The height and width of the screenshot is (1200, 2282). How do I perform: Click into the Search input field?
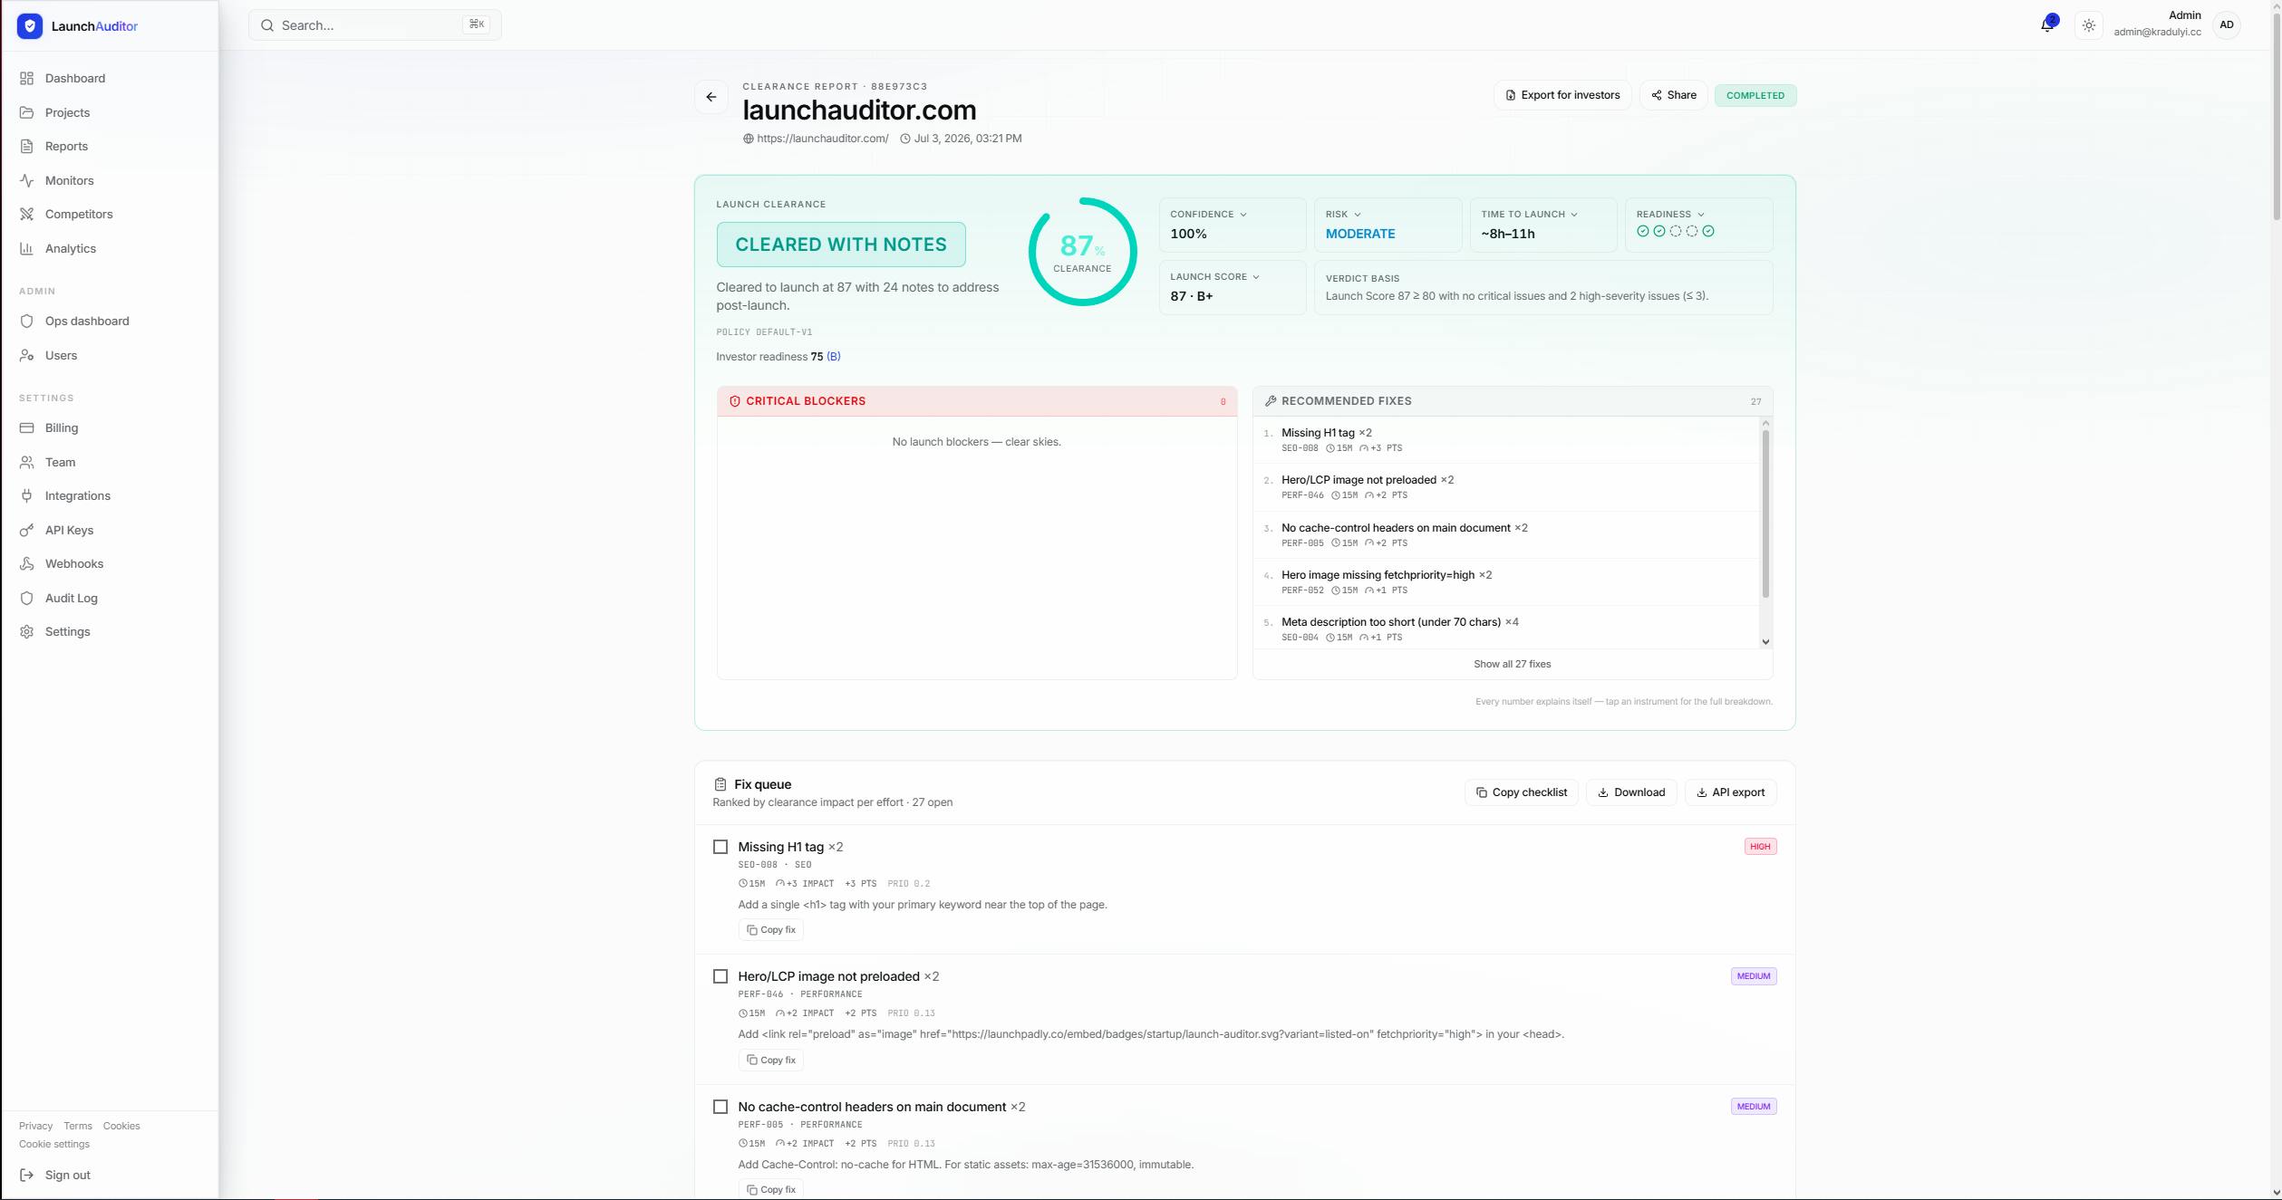pyautogui.click(x=375, y=25)
